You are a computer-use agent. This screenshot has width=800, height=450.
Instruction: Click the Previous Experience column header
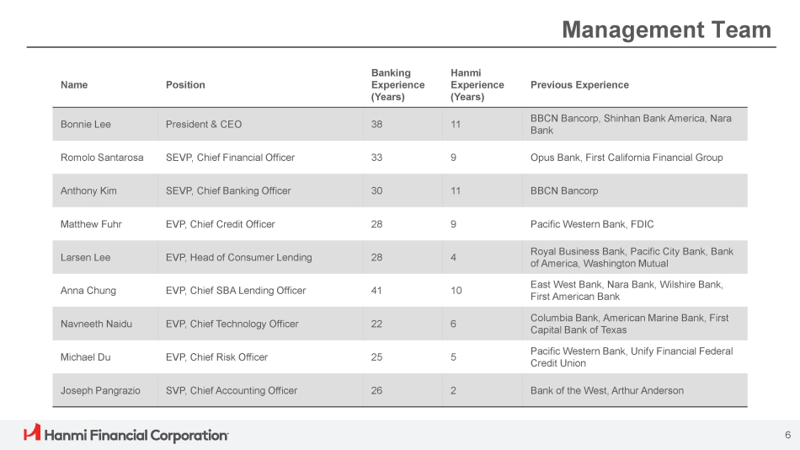tap(579, 85)
